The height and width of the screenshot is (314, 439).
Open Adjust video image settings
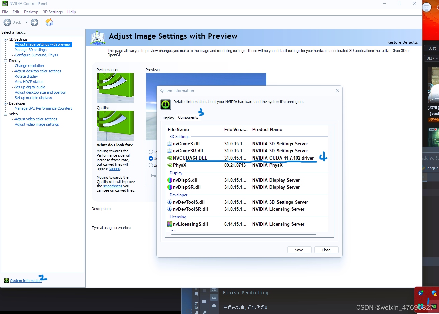tap(37, 124)
